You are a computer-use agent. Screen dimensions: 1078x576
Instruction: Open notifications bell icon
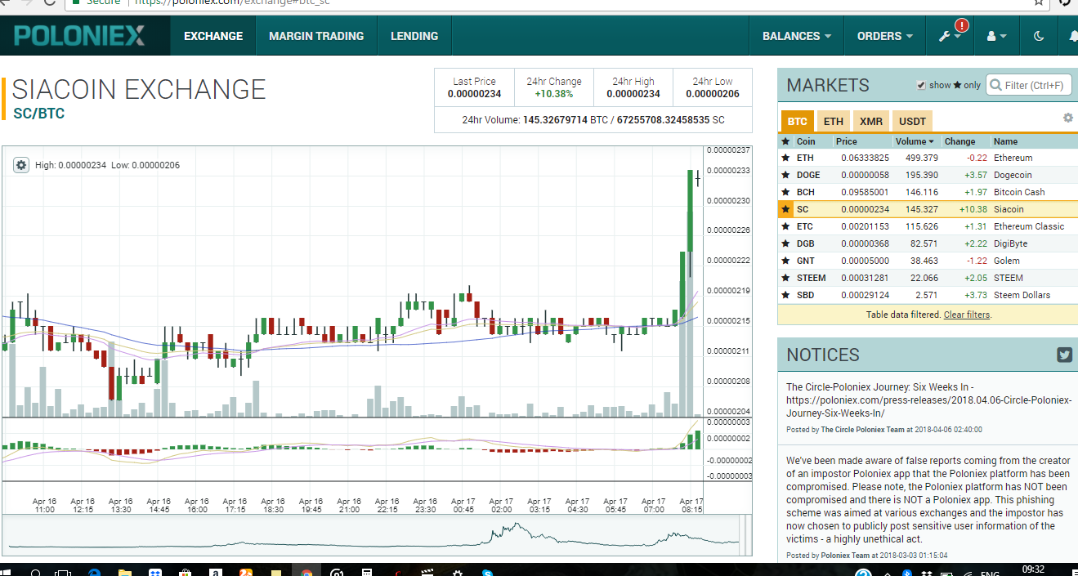click(1073, 36)
